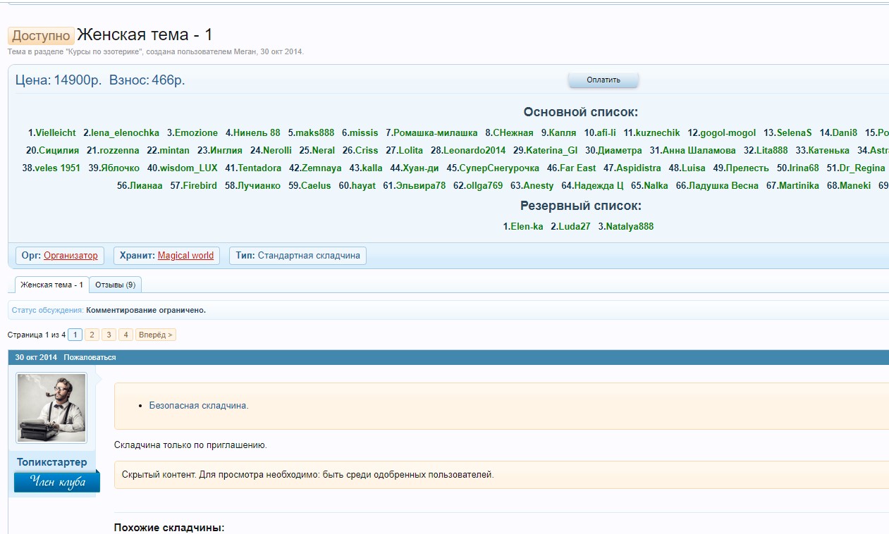Screen dimensions: 889x534
Task: Open participant mintan profile
Action: coord(175,150)
